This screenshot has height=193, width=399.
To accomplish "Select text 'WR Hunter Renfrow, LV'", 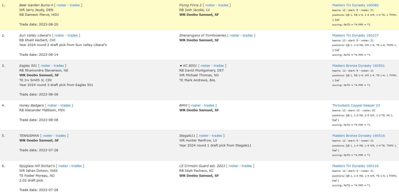I will (x=198, y=140).
